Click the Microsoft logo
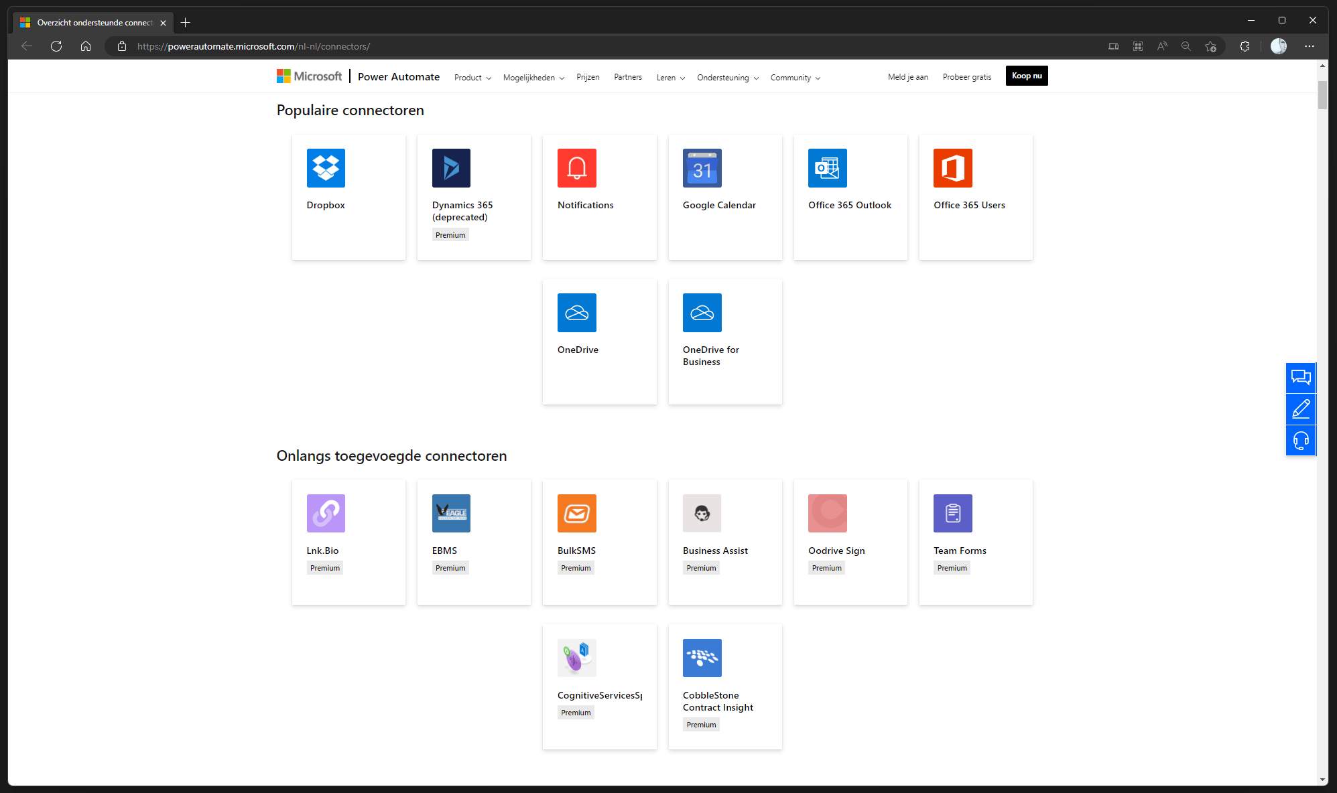The height and width of the screenshot is (793, 1337). point(310,76)
